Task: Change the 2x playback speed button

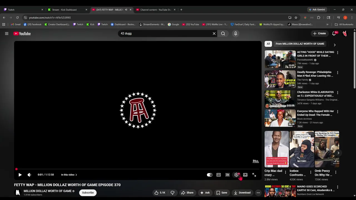Action: pos(228,175)
